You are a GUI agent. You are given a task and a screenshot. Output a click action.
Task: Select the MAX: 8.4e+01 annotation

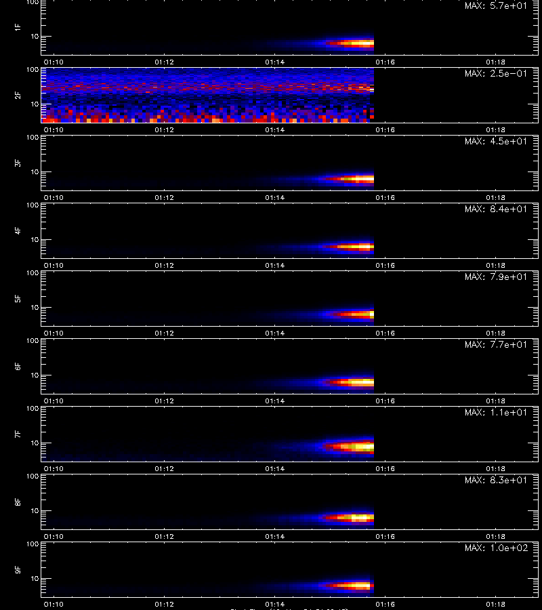[496, 209]
